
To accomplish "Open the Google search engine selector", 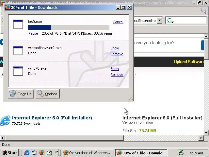I will 170,20.
